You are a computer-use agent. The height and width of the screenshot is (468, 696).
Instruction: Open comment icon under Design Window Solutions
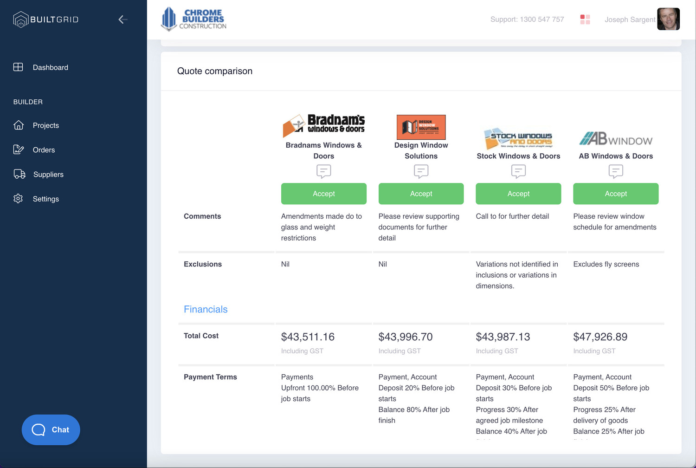[421, 171]
